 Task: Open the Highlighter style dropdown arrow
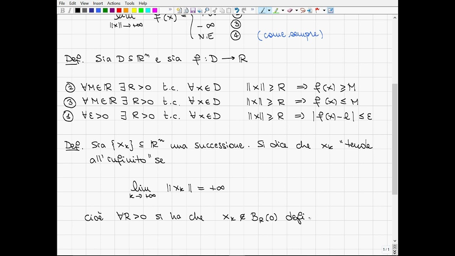[283, 10]
